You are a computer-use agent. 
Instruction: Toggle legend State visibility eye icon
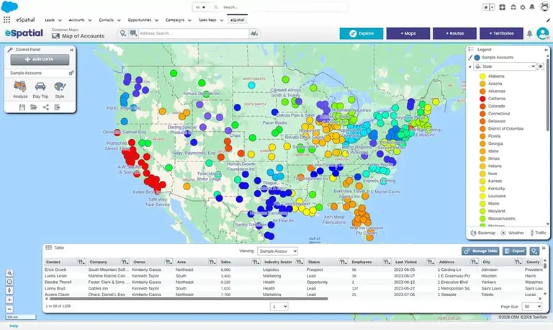click(x=540, y=66)
